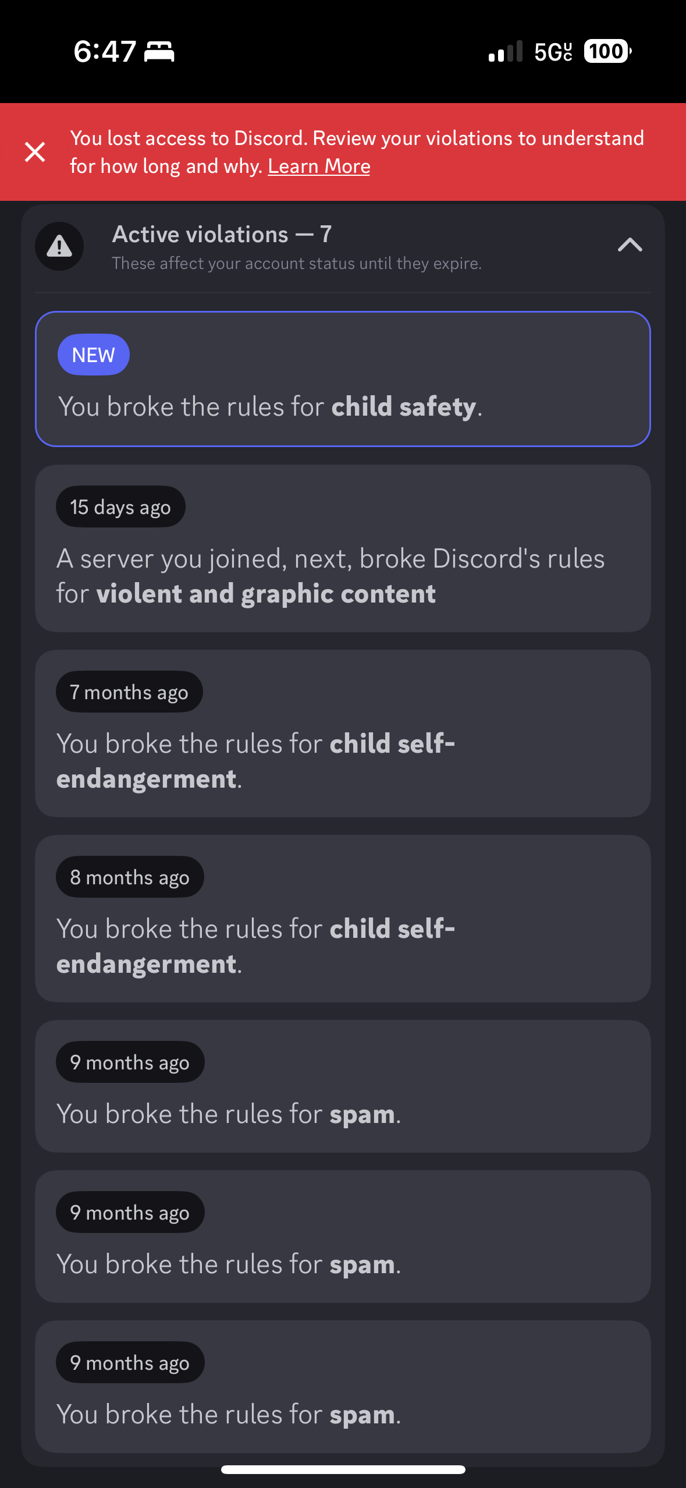Tap the 15 days ago label

pos(120,506)
